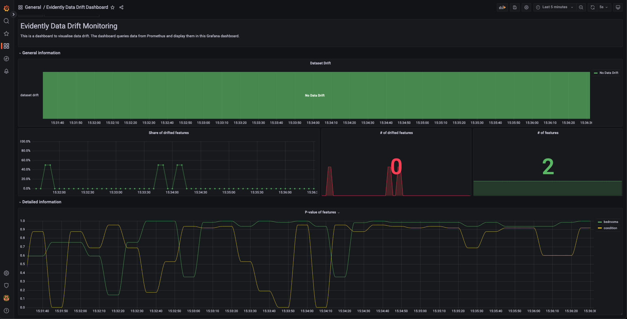Click the green 2 features value
This screenshot has height=319, width=627.
[548, 167]
